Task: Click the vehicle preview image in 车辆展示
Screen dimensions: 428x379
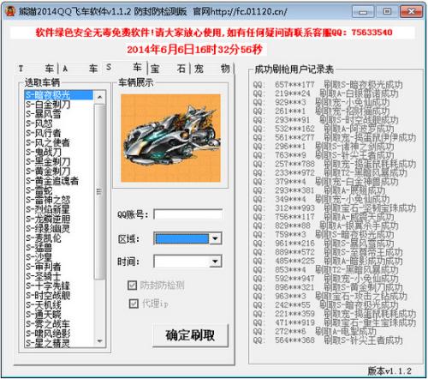Action: point(170,138)
